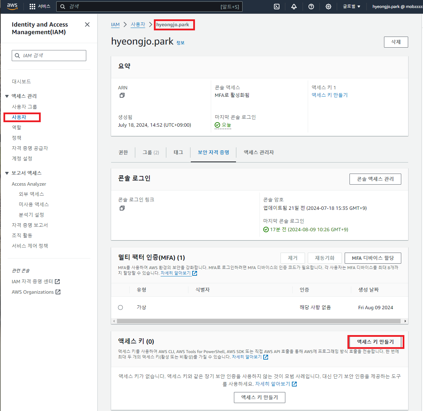The image size is (423, 411).
Task: Collapse the 보고서 액세스 section
Action: click(7, 173)
